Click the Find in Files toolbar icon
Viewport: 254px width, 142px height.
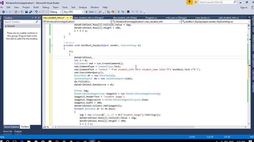tap(100, 12)
